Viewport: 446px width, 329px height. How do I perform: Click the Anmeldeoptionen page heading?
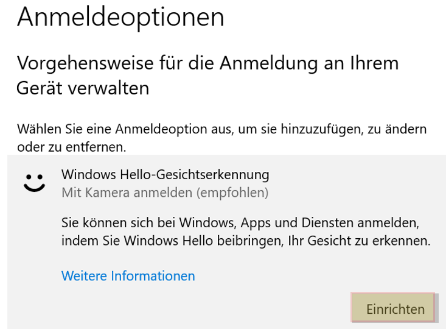point(120,17)
